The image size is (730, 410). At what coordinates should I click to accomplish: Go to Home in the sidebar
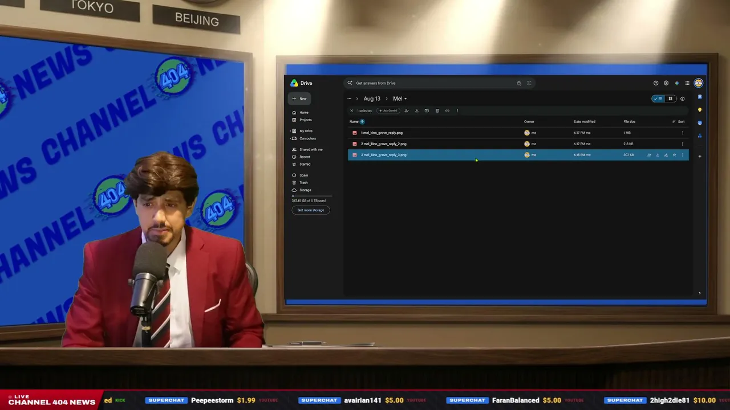click(x=301, y=113)
